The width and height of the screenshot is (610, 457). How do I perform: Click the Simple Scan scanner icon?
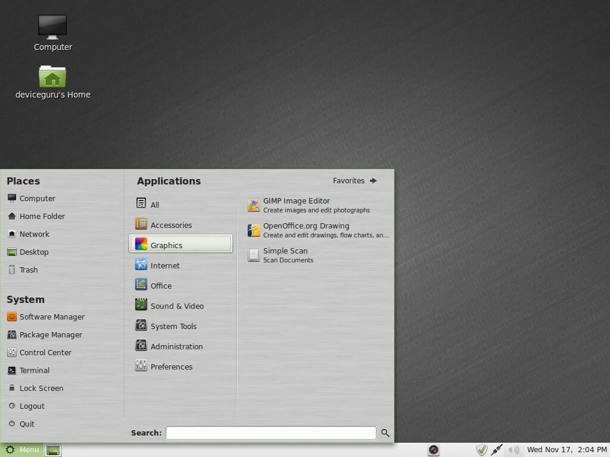tap(254, 255)
